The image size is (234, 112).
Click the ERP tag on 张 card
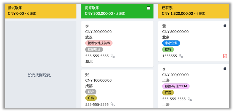(x=90, y=92)
